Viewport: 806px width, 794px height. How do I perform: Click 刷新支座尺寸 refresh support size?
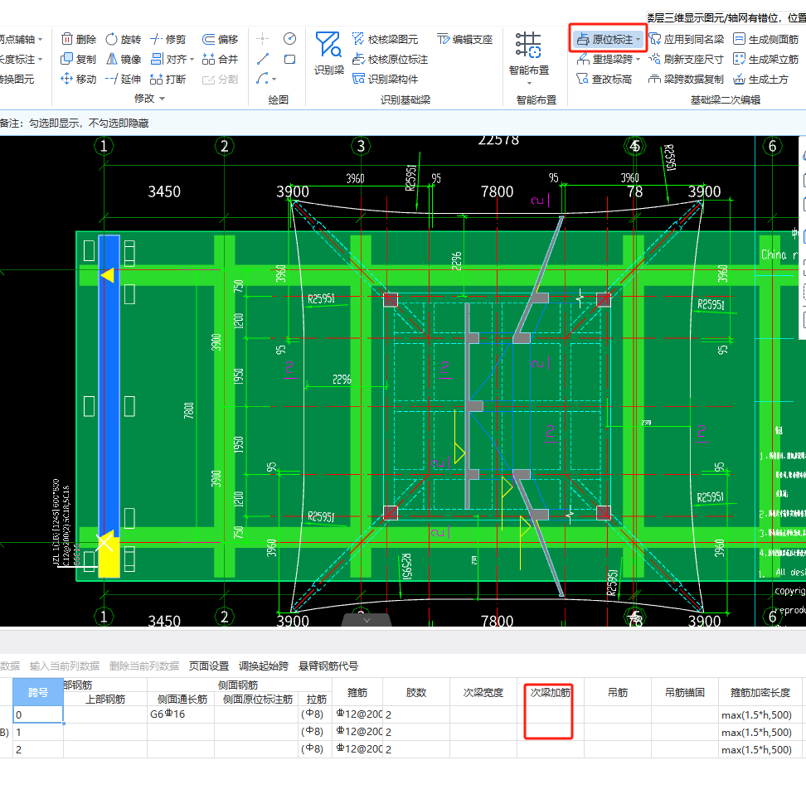coord(687,60)
